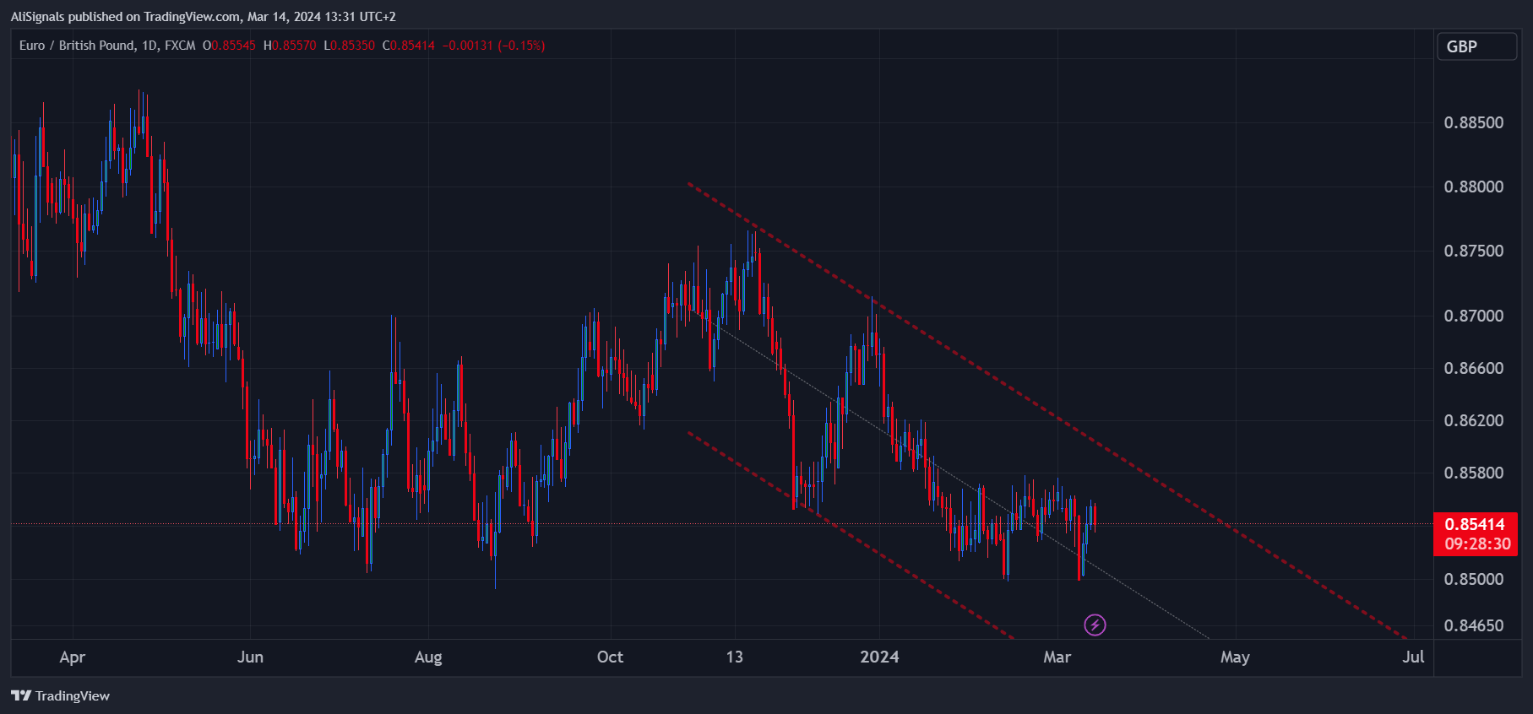Click the 2024 label on time axis
The image size is (1533, 714).
pyautogui.click(x=879, y=657)
